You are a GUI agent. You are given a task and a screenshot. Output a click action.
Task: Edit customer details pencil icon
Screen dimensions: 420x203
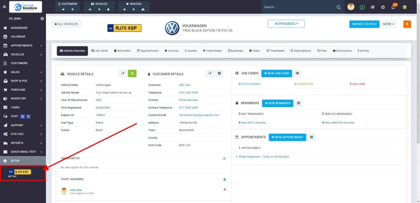coord(210,74)
